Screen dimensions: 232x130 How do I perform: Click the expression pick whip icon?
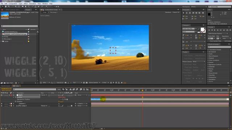(x=65, y=100)
